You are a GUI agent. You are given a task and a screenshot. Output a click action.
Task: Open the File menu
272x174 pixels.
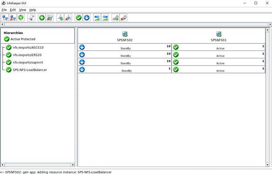4,10
